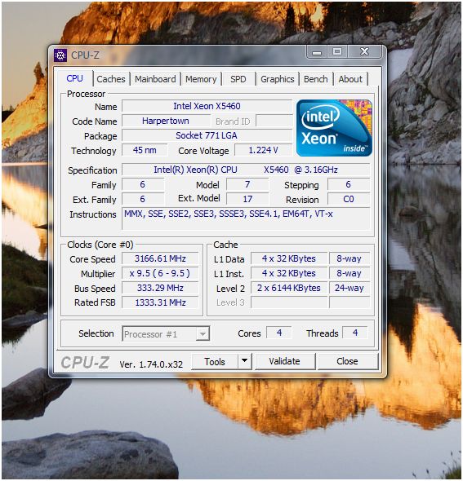
Task: Click the version text Ver. 1.74.0.x32
Action: (151, 364)
